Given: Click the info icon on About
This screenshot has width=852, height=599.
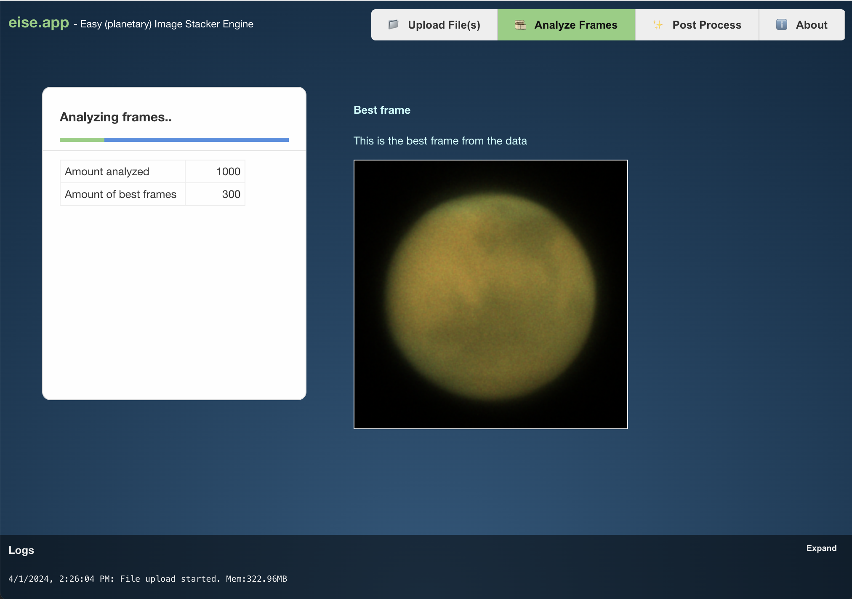Looking at the screenshot, I should (x=781, y=24).
